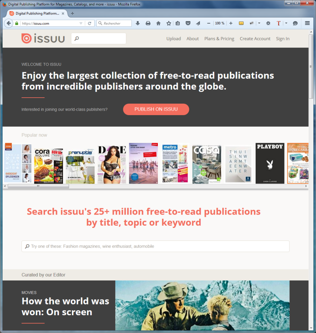The width and height of the screenshot is (316, 333).
Task: Show bookmarks list icon
Action: [x=178, y=23]
